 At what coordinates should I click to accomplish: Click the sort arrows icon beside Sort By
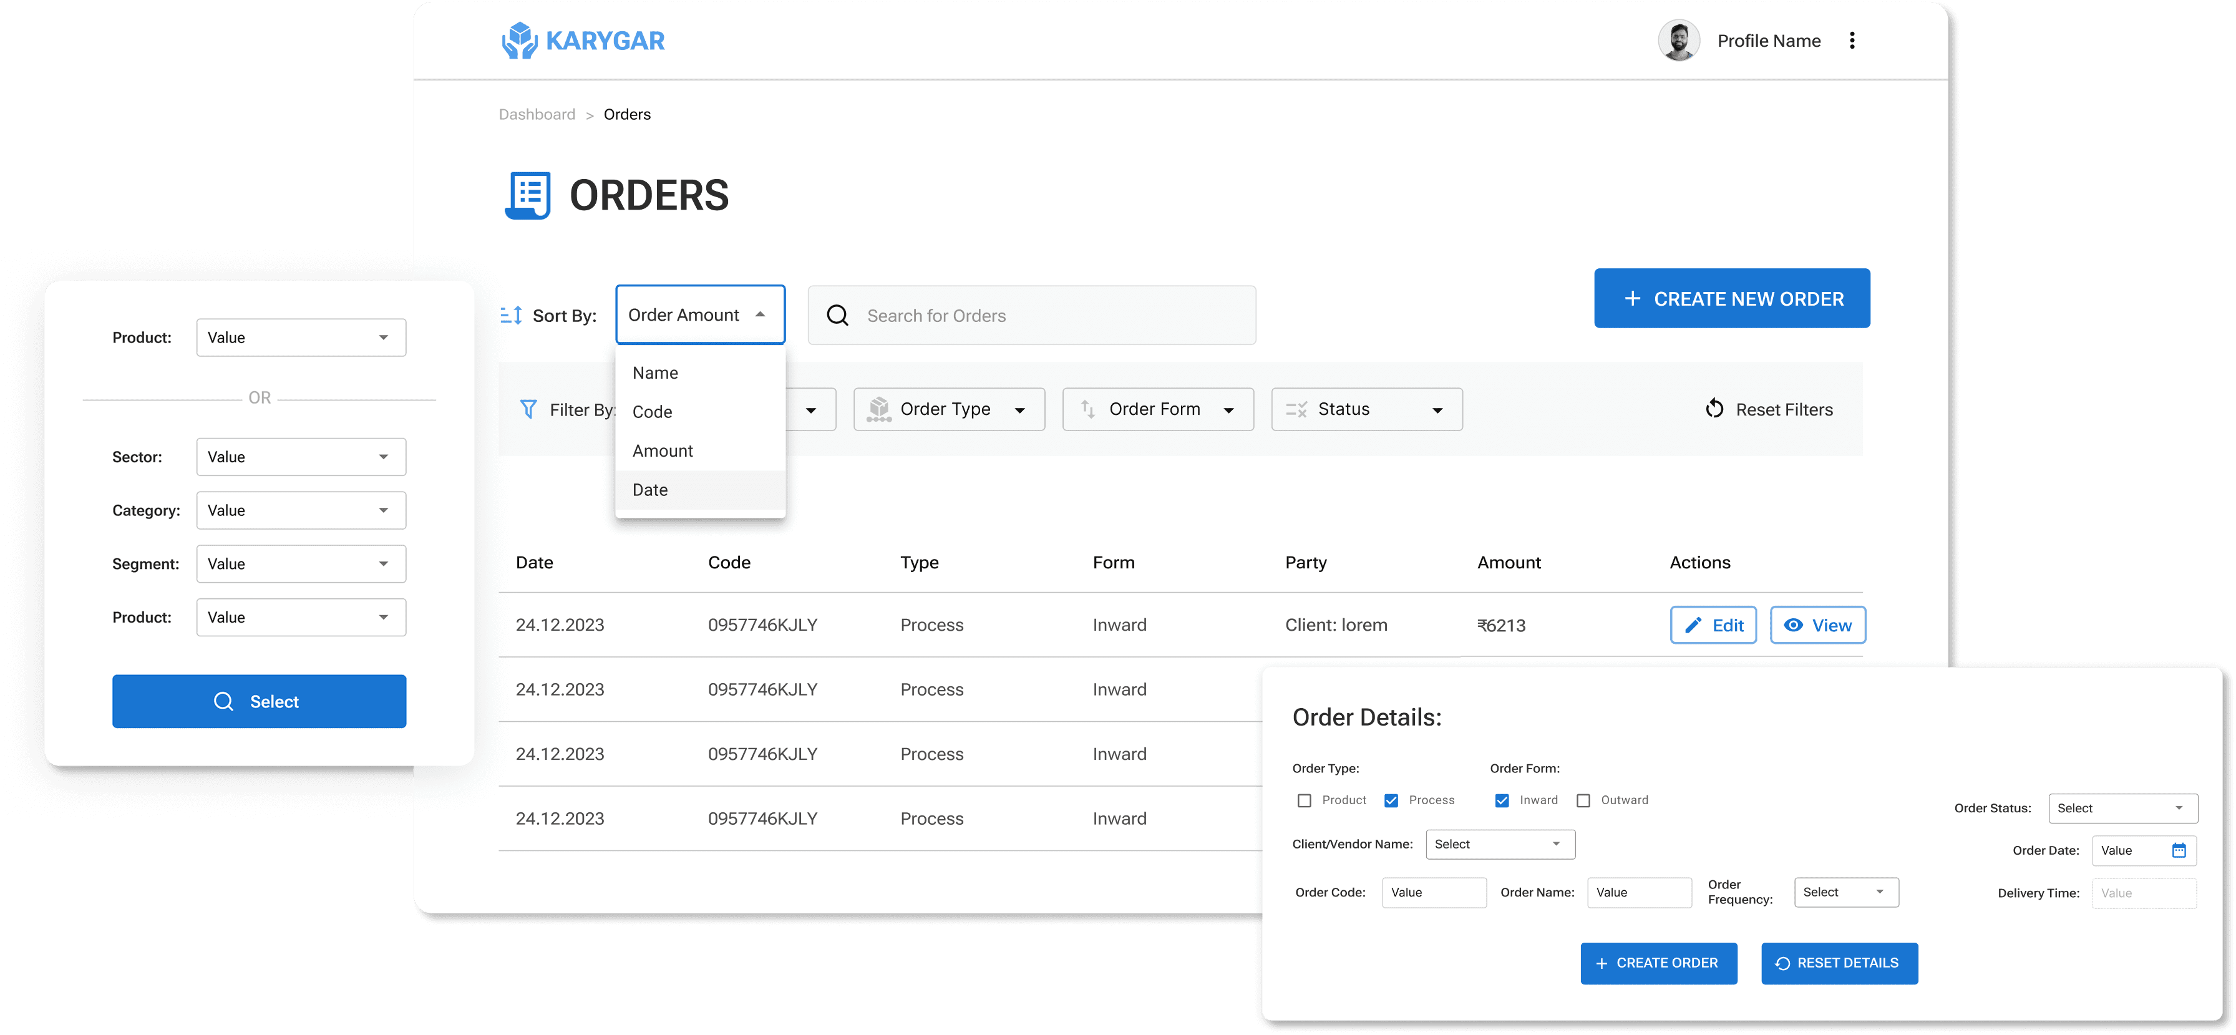pos(511,314)
